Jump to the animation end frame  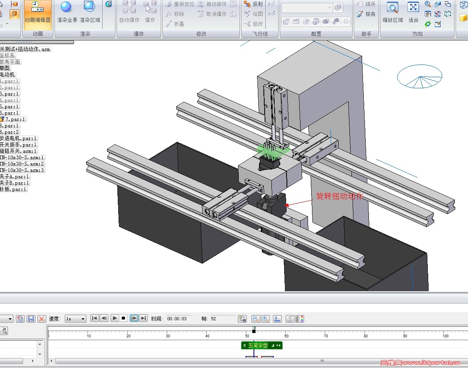pos(144,318)
